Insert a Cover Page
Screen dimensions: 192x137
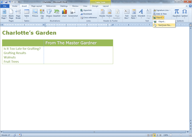tap(4, 14)
